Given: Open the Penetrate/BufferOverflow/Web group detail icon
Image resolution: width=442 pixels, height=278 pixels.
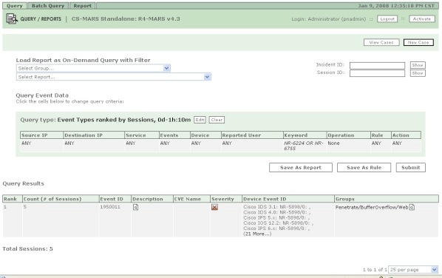Looking at the screenshot, I should click(x=412, y=207).
